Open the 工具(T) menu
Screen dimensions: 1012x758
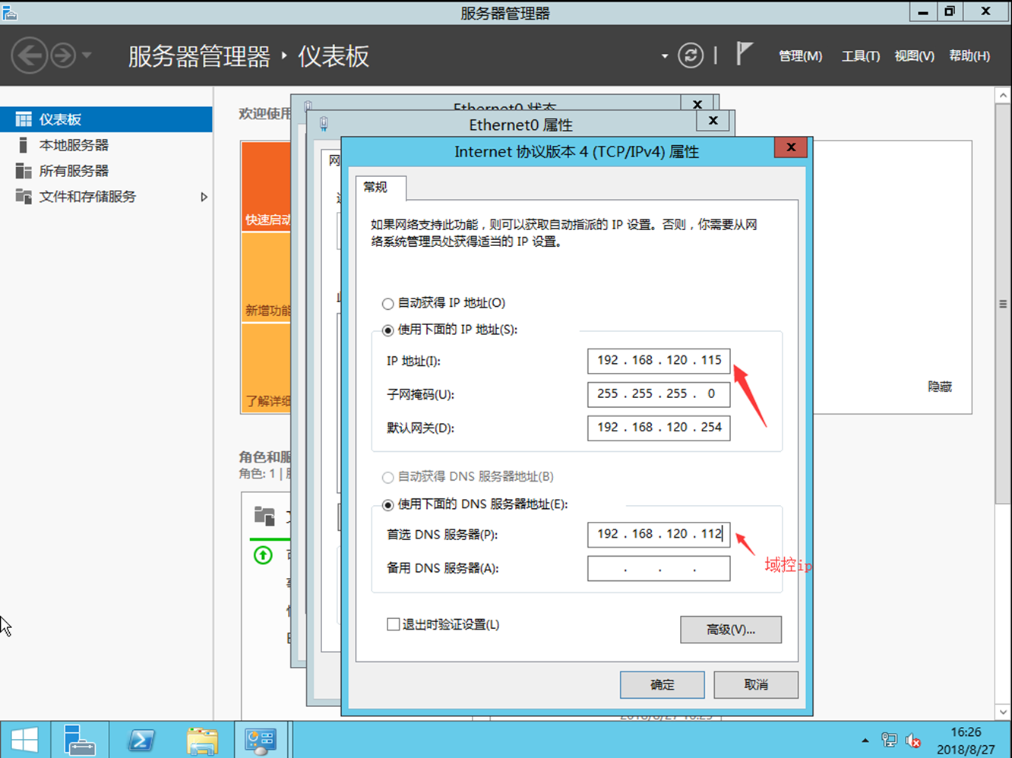tap(860, 56)
